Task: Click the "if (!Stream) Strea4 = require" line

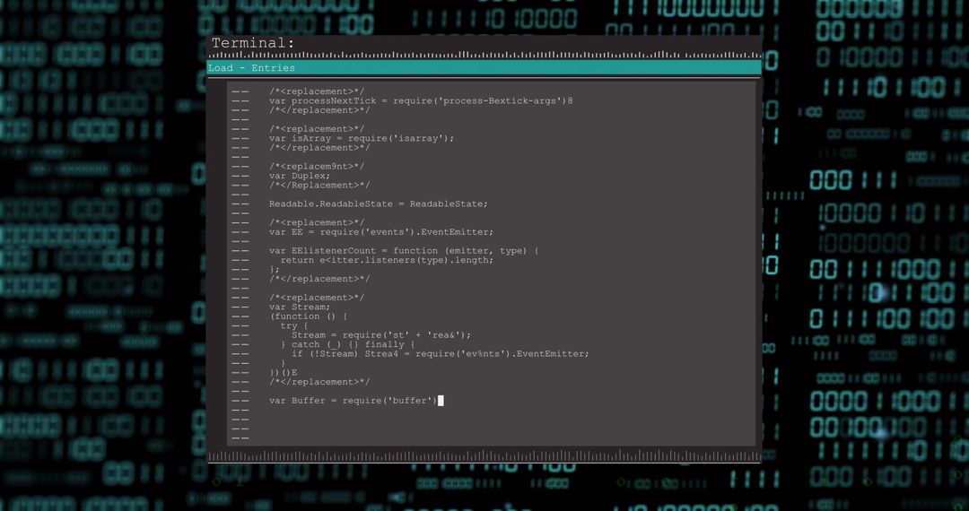Action: pos(440,353)
